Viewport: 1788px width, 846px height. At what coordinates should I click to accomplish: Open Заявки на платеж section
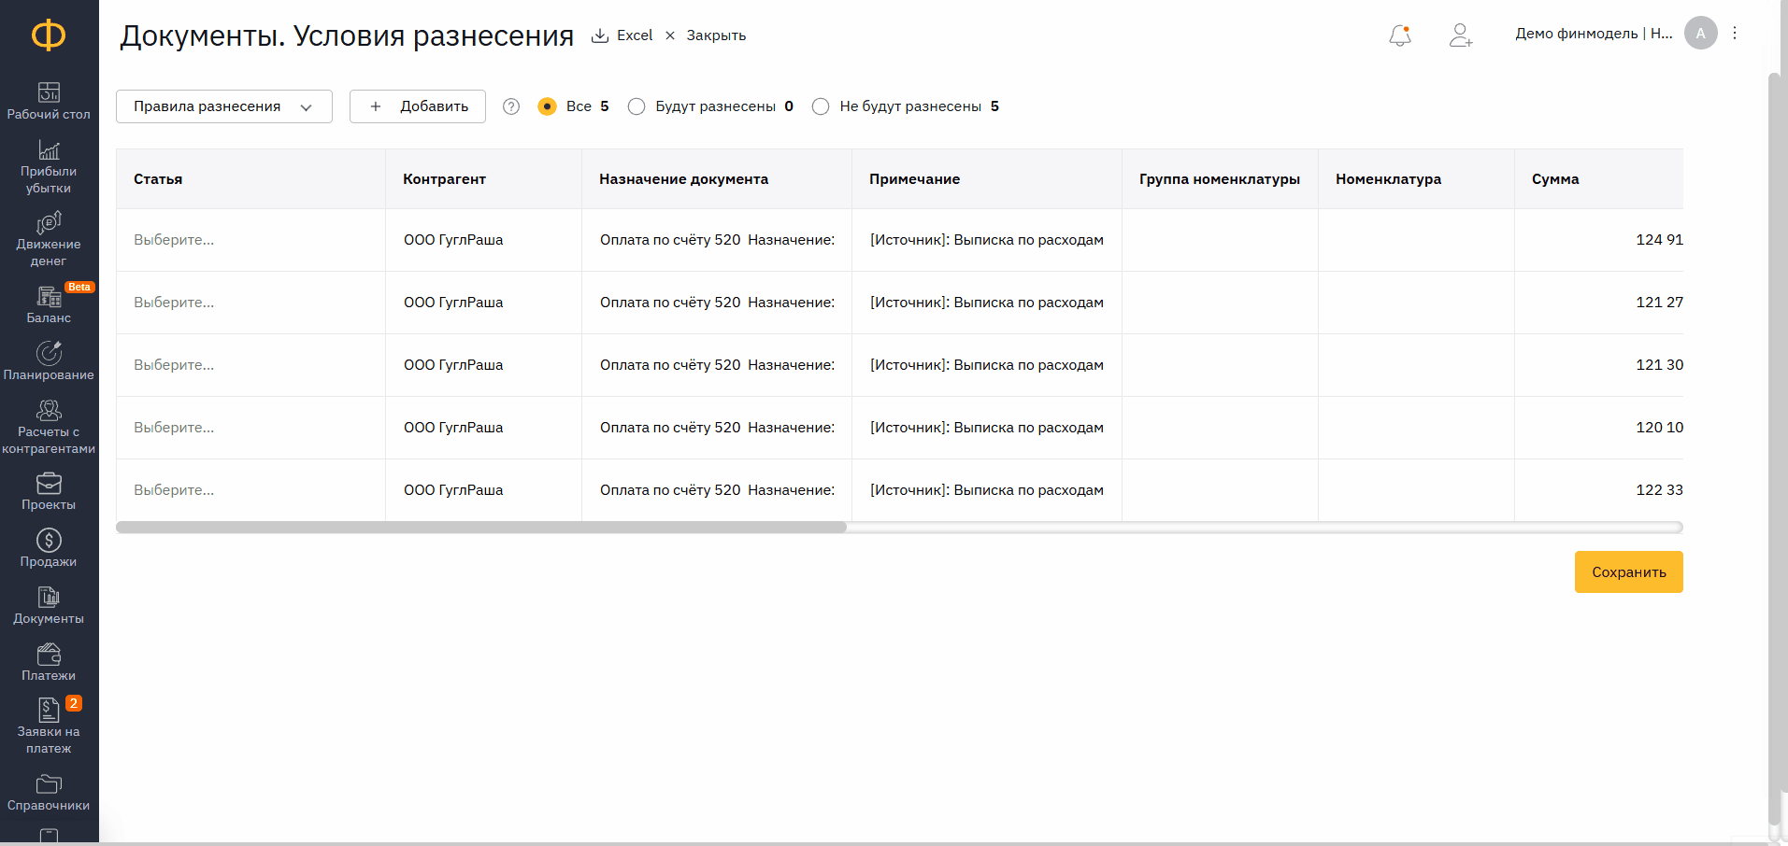click(49, 726)
